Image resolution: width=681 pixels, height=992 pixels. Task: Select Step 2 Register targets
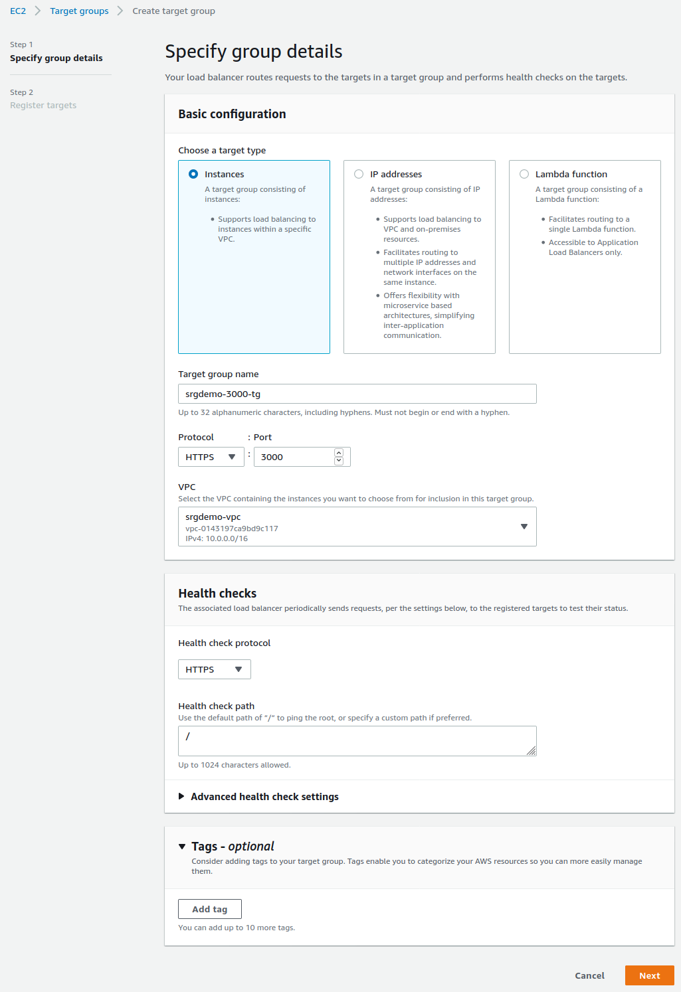tap(43, 105)
